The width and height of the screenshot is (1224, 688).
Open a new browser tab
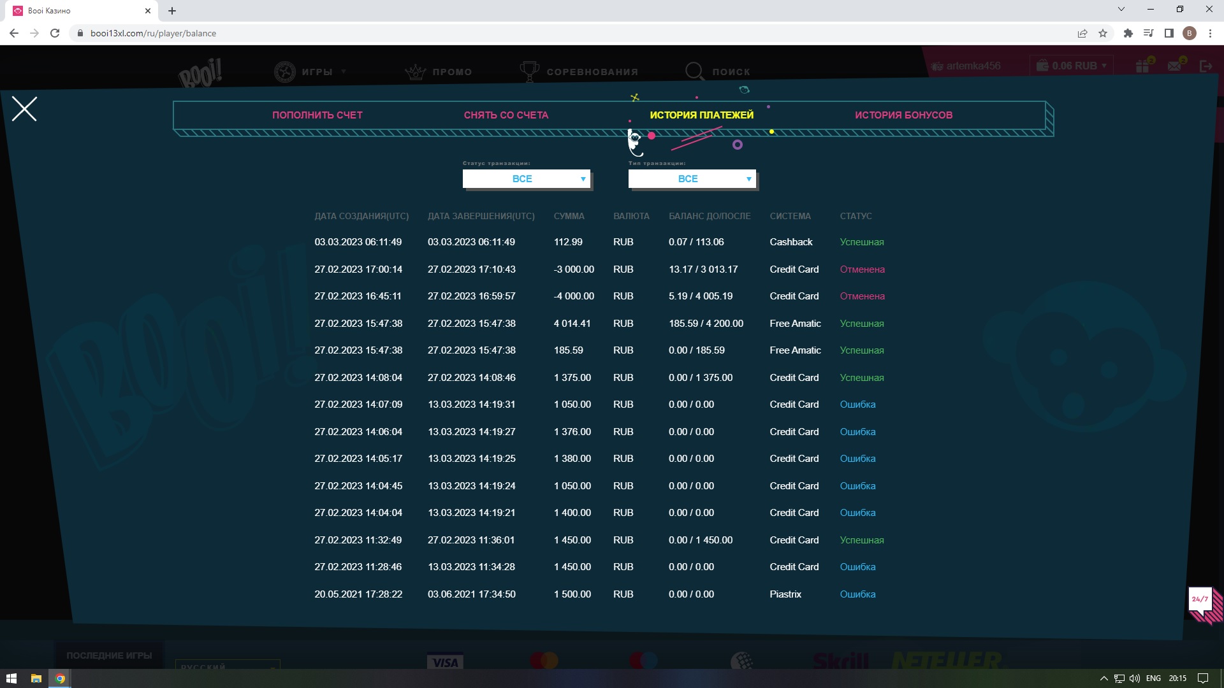pos(172,11)
